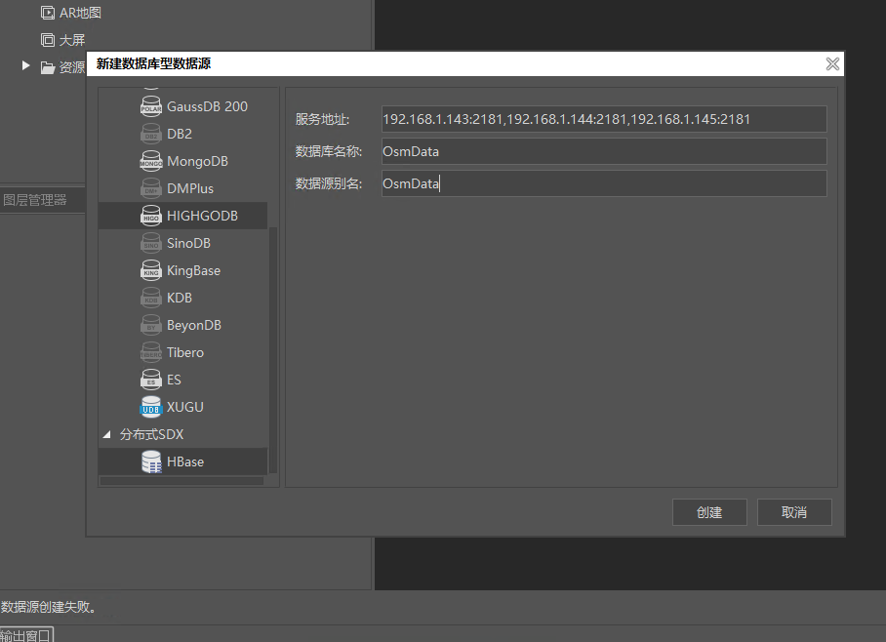Select SinoDB in the database list
This screenshot has width=886, height=642.
[188, 243]
